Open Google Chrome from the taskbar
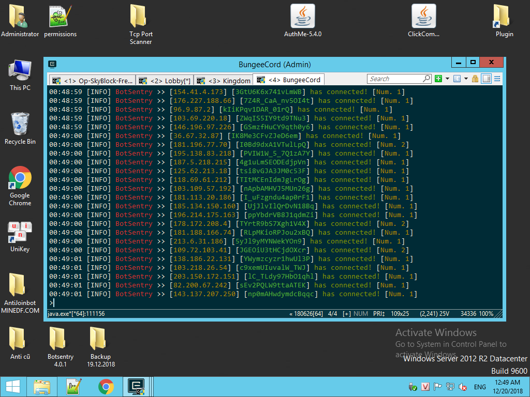 tap(106, 386)
